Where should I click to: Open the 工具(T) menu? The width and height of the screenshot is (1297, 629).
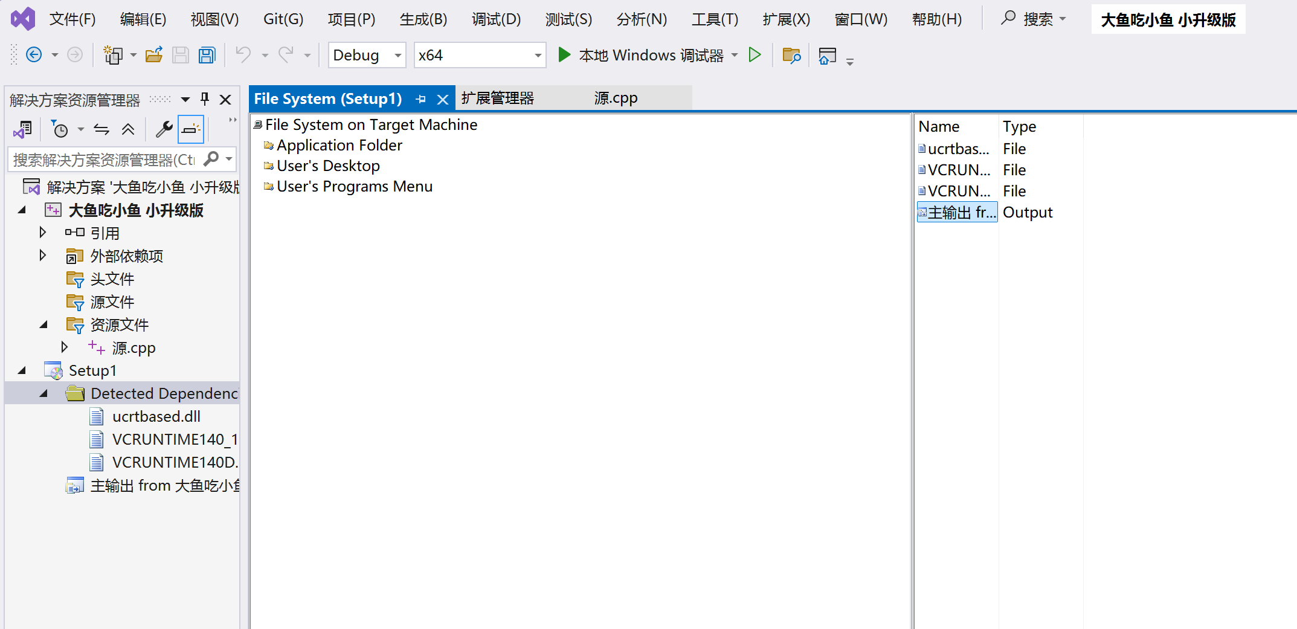[715, 19]
